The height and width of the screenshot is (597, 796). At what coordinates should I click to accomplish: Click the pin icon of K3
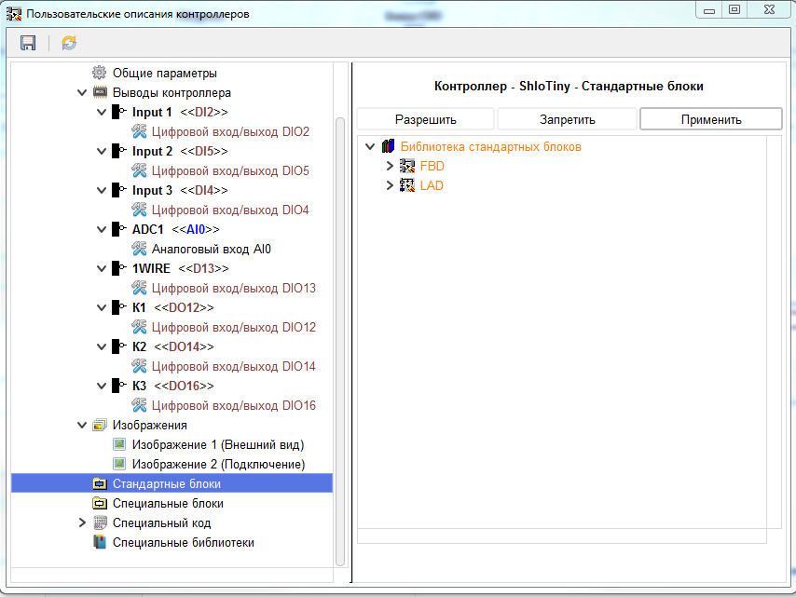(119, 385)
